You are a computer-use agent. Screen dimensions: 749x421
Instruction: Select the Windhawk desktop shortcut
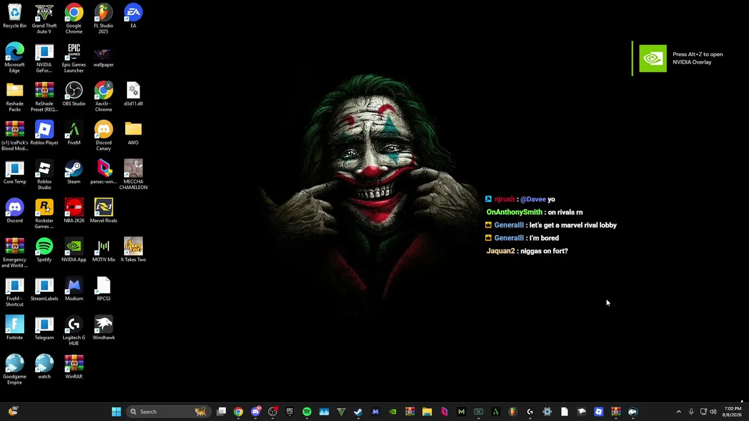coord(104,329)
